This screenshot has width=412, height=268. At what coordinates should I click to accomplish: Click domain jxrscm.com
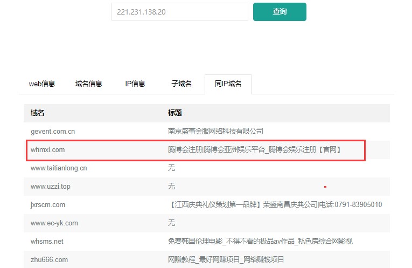click(x=48, y=204)
